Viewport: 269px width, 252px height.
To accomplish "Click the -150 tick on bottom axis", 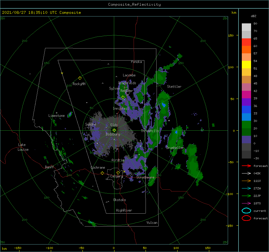I will [18, 248].
